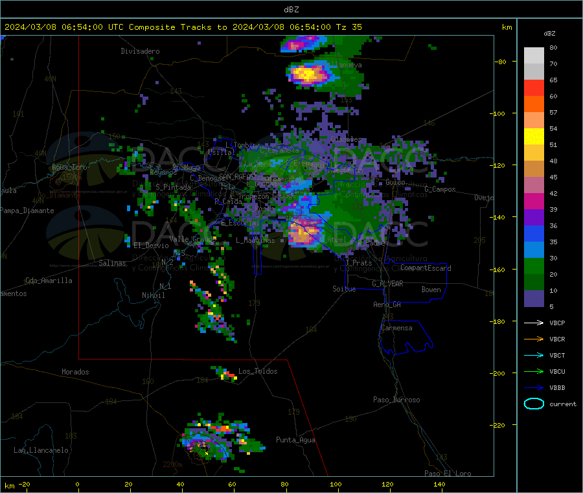Click the 'Morados' map label
Image resolution: width=583 pixels, height=493 pixels.
75,372
